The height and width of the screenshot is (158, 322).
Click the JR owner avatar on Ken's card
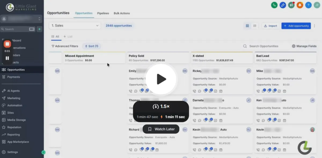312,100
